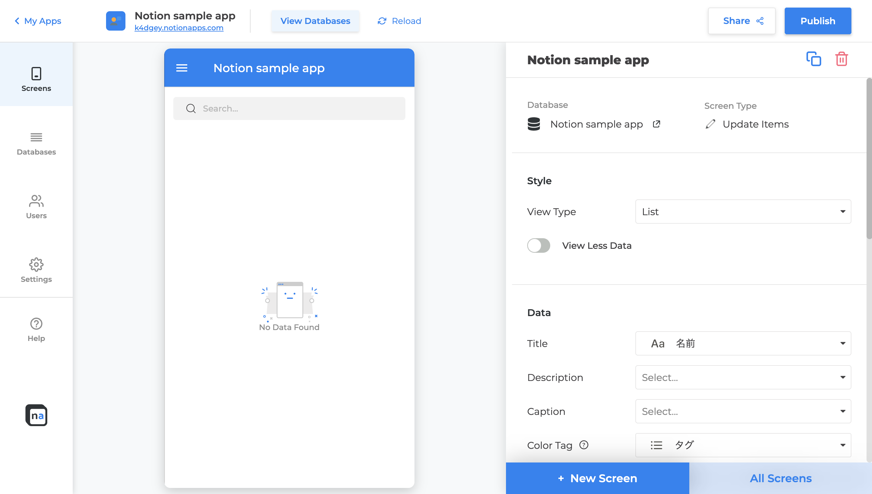Viewport: 872px width, 494px height.
Task: Click the Search field in preview
Action: tap(289, 108)
